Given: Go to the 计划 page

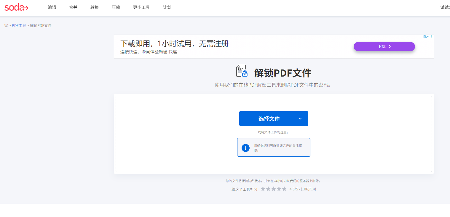Looking at the screenshot, I should tap(167, 7).
